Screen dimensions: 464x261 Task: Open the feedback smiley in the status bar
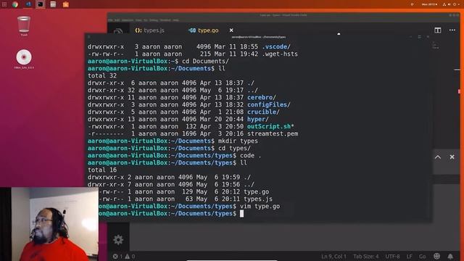(x=436, y=256)
